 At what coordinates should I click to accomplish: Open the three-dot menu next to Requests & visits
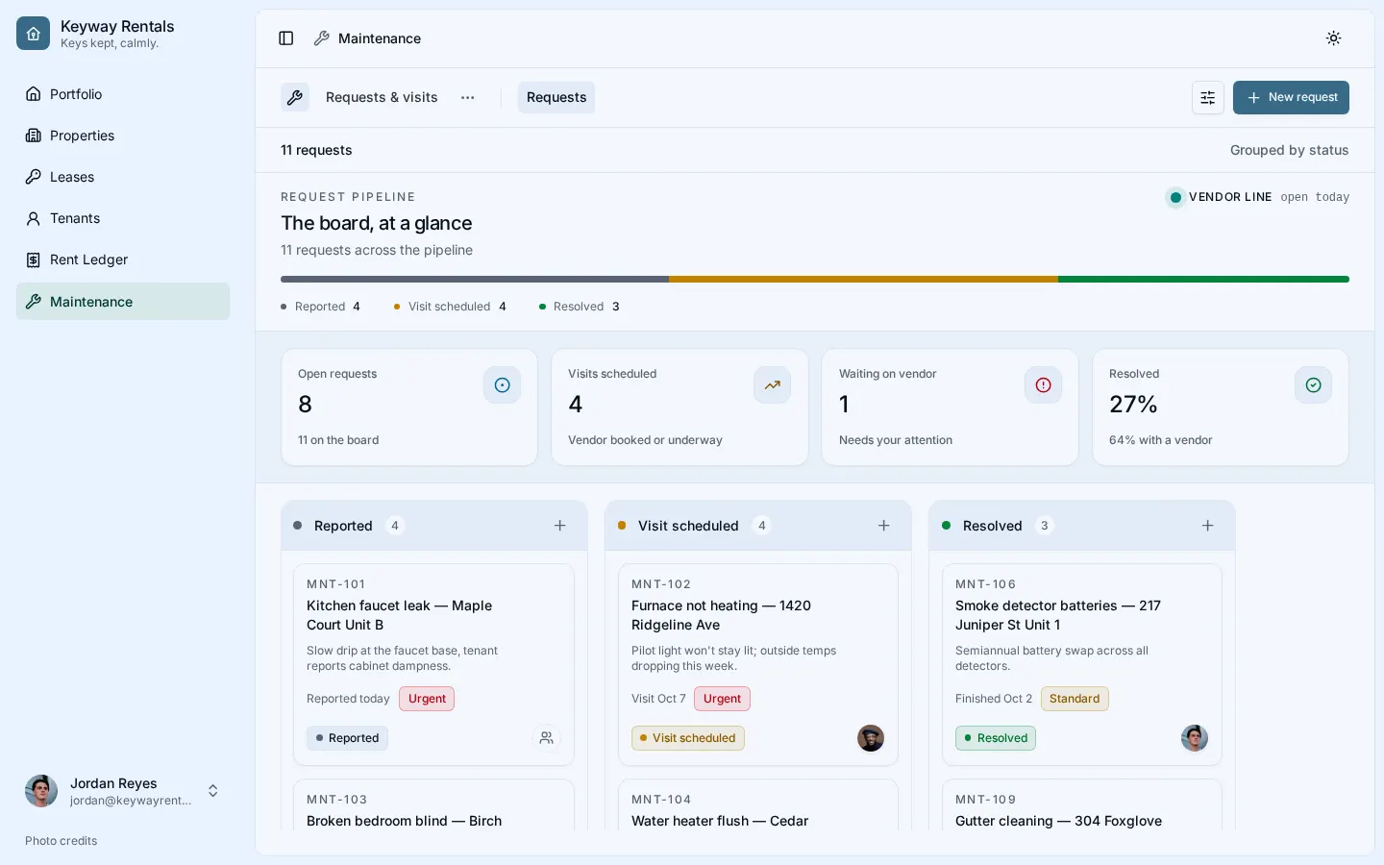[x=468, y=97]
